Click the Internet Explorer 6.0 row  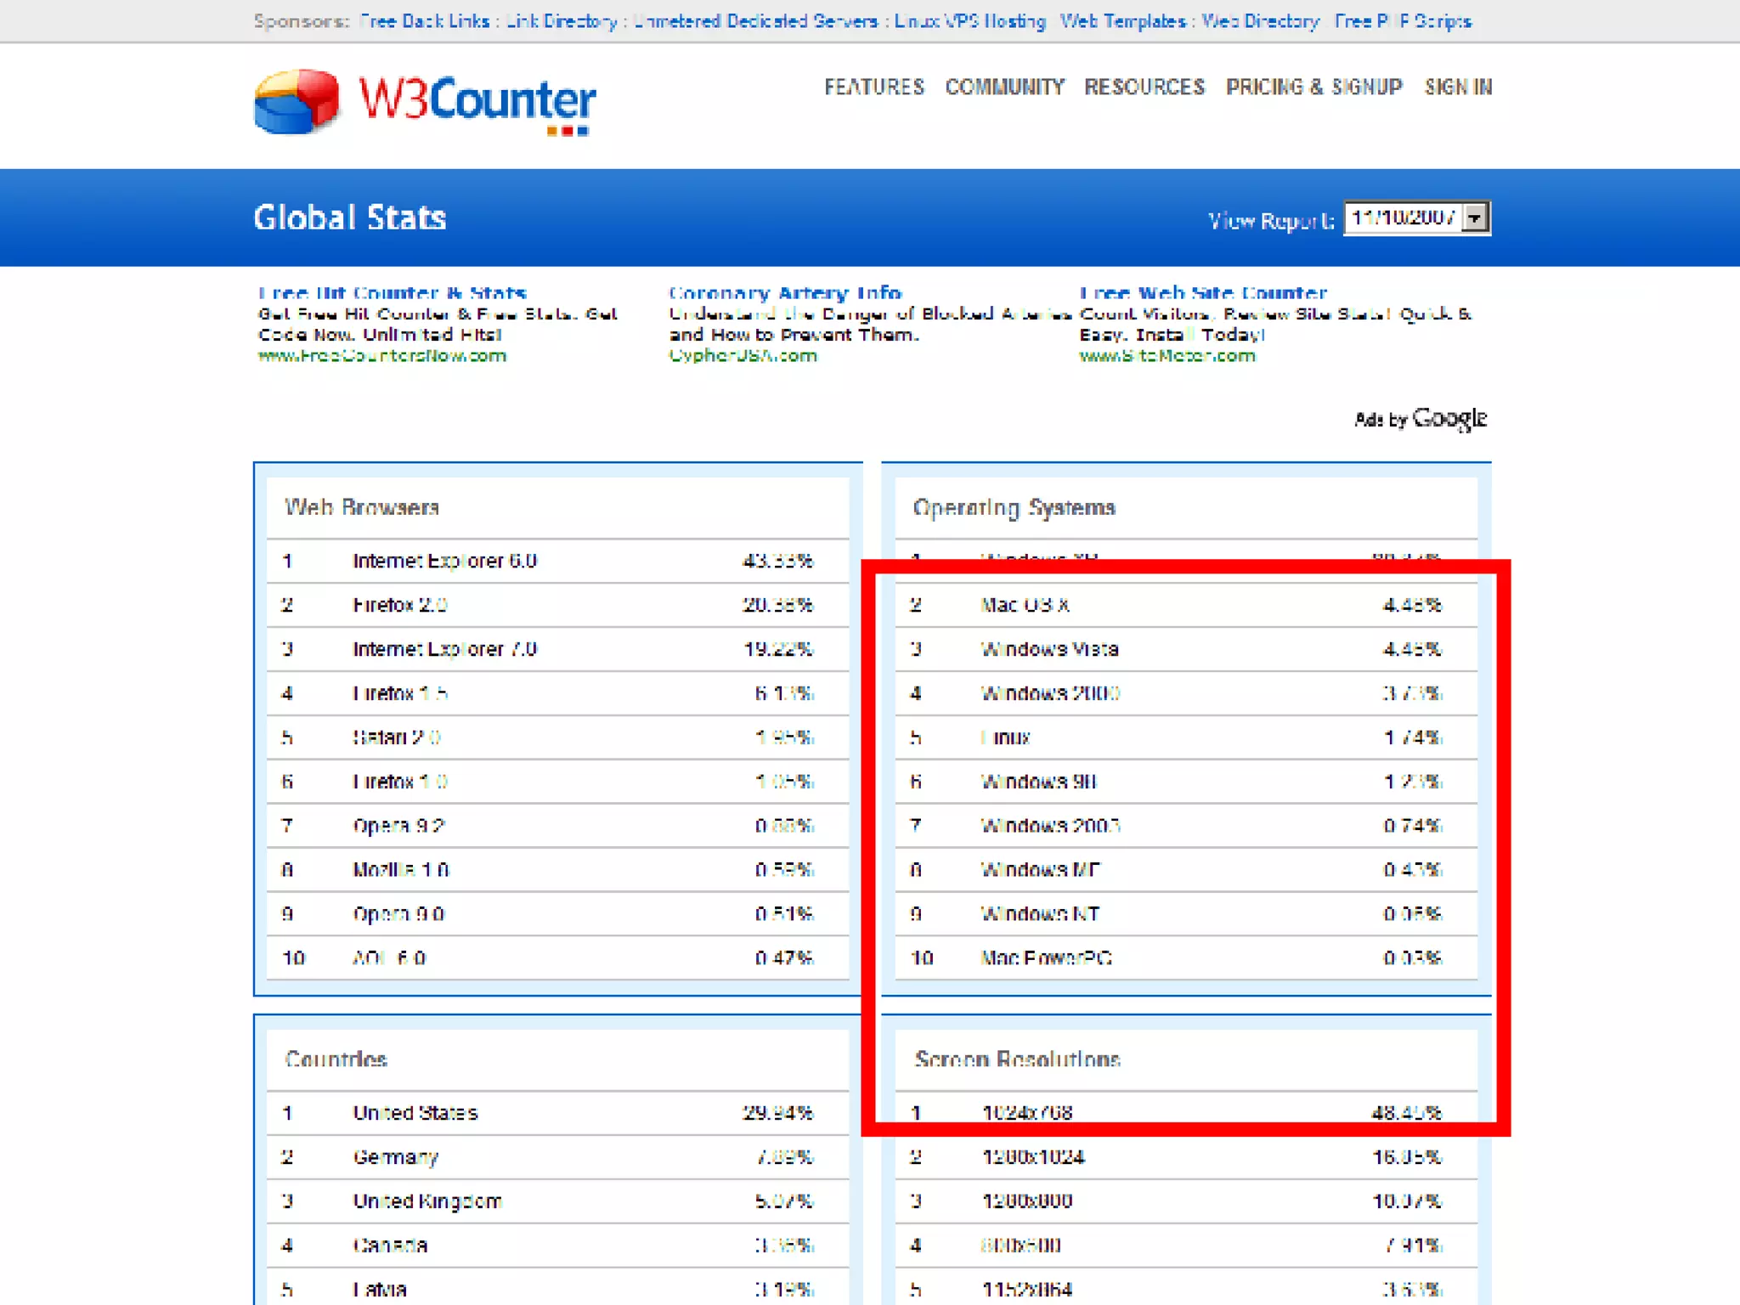click(x=444, y=561)
